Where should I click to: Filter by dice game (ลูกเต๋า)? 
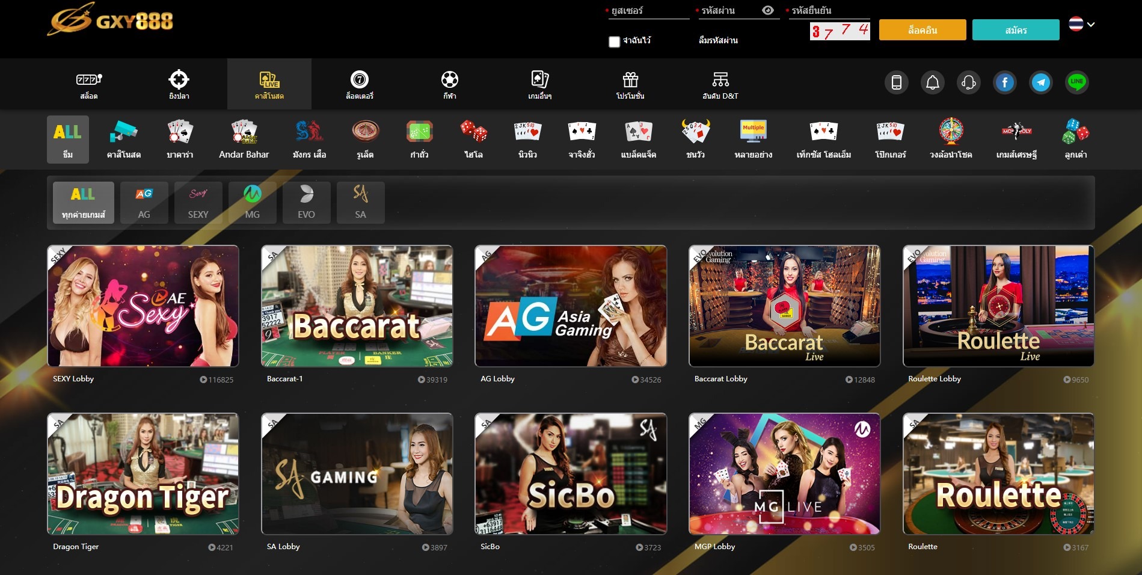pos(1076,140)
